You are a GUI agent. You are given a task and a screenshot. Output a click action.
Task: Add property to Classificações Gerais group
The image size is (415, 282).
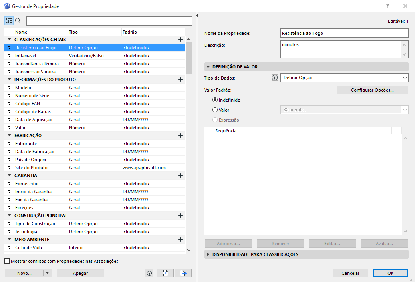pyautogui.click(x=181, y=39)
